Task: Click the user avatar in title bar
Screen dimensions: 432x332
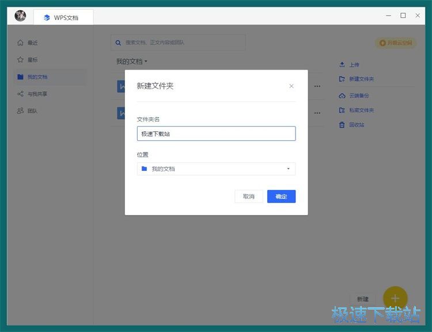Action: (20, 16)
